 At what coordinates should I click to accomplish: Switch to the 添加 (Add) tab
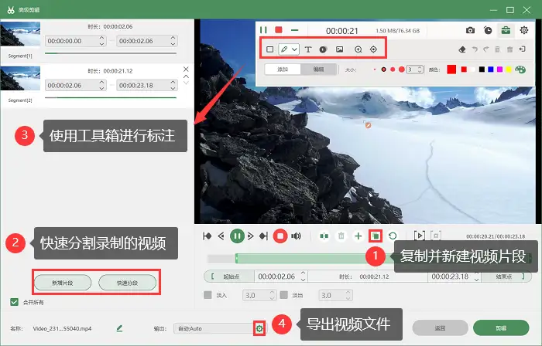[283, 70]
